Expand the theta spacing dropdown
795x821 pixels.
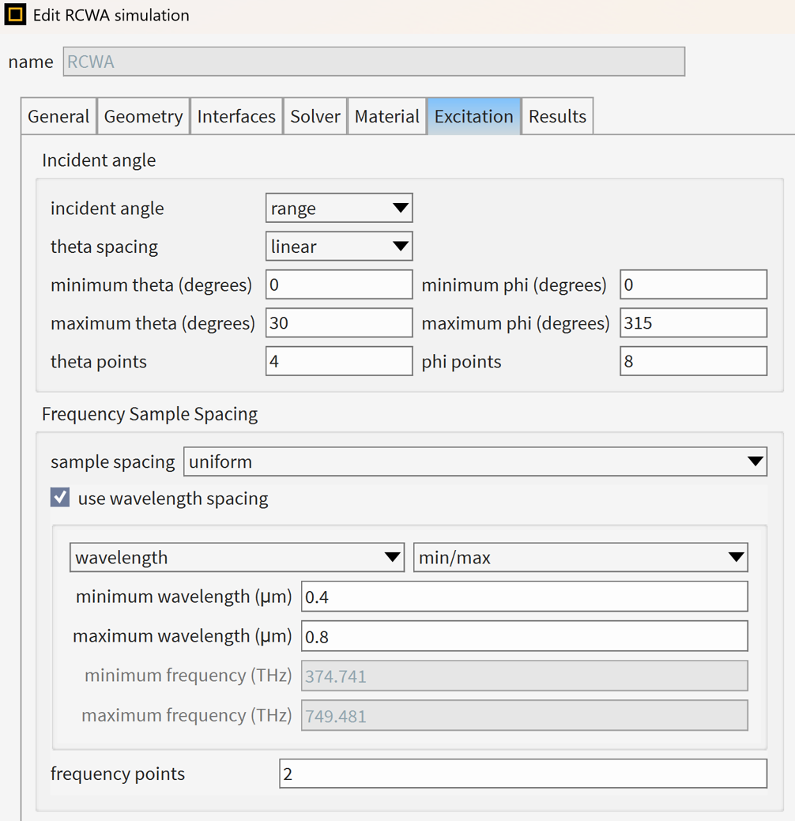coord(339,246)
